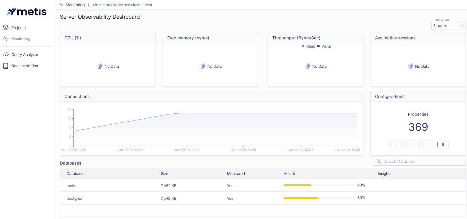Go to Projects in the sidebar
This screenshot has width=467, height=219.
(18, 28)
